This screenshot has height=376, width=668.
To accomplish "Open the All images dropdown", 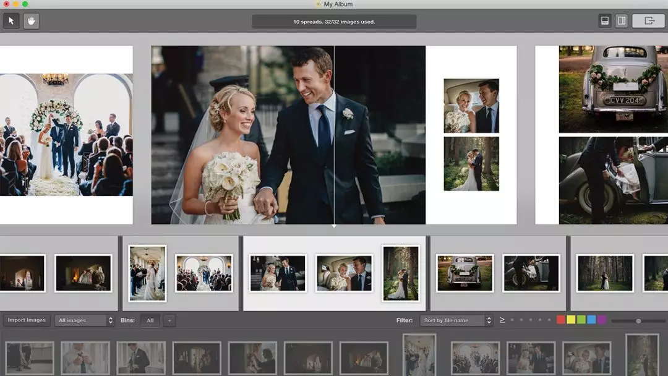I will point(85,320).
